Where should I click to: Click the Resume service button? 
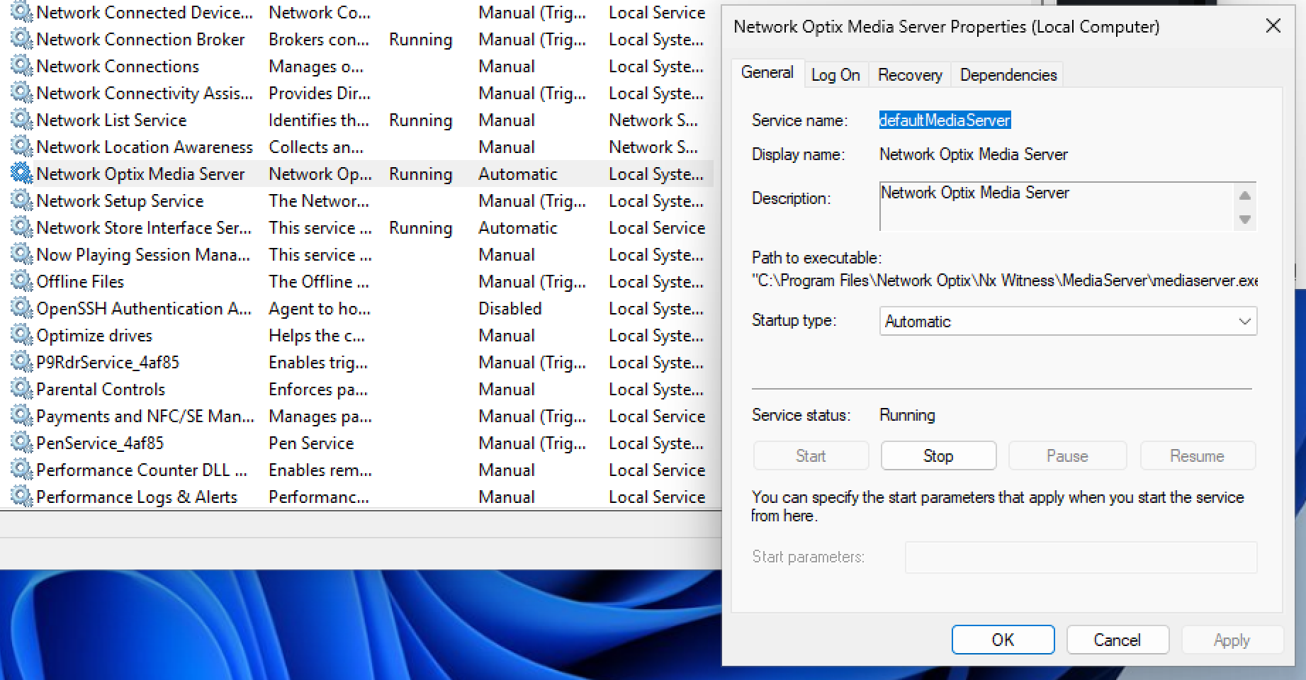pyautogui.click(x=1197, y=456)
